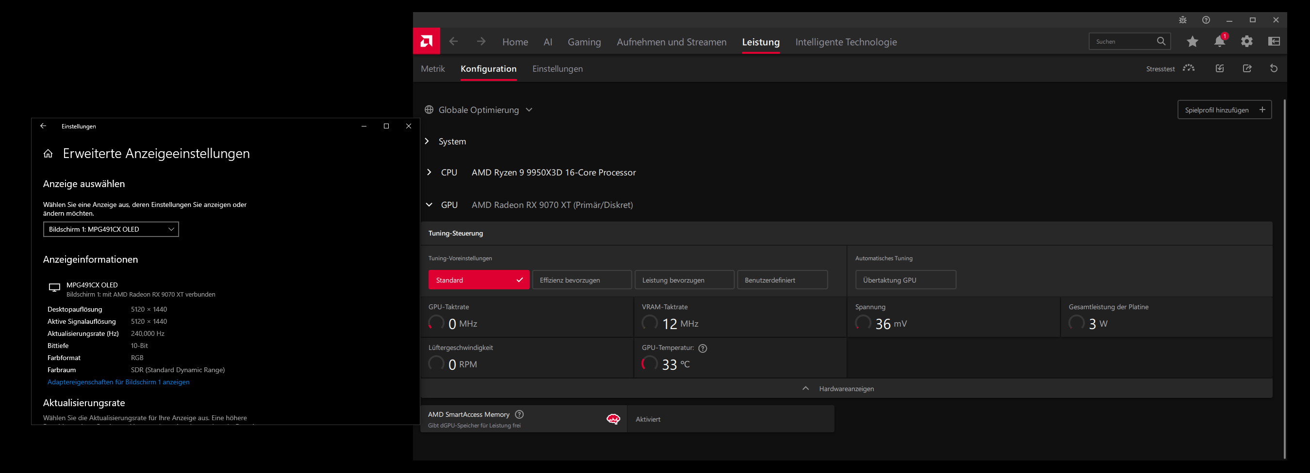Open the Home tab
Image resolution: width=1310 pixels, height=473 pixels.
point(515,42)
